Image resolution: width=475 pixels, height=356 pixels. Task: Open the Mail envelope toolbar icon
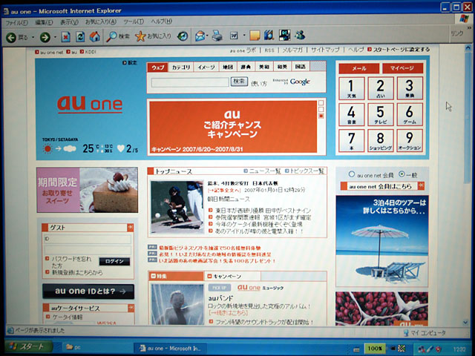pos(200,36)
